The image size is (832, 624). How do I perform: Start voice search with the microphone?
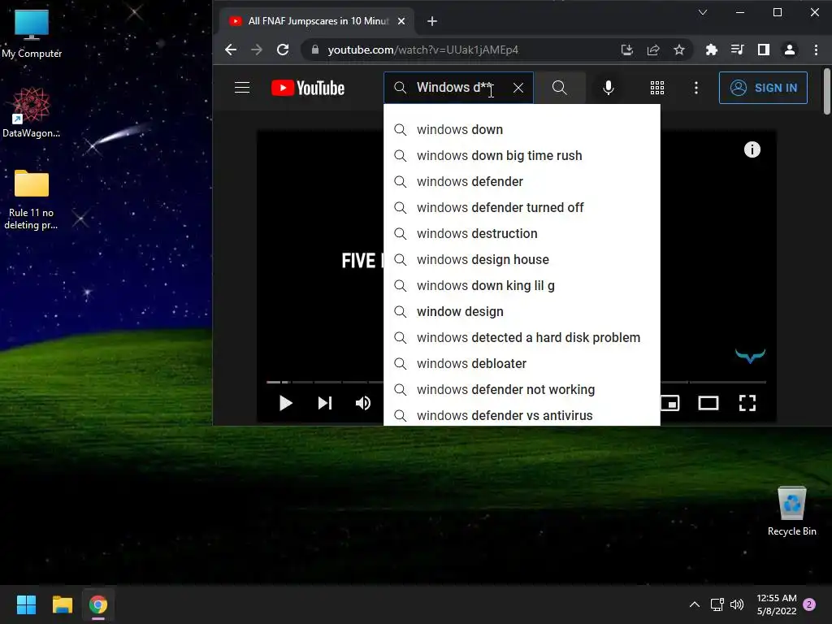[x=609, y=88]
